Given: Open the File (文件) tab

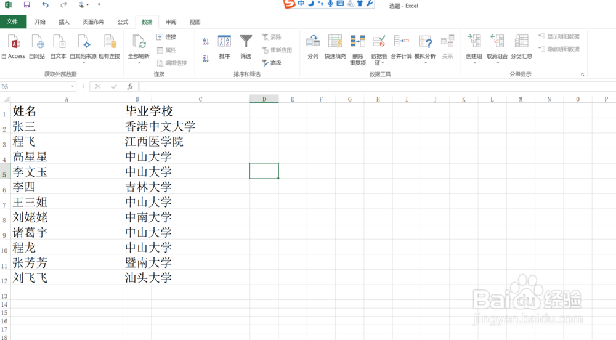Looking at the screenshot, I should click(x=12, y=22).
